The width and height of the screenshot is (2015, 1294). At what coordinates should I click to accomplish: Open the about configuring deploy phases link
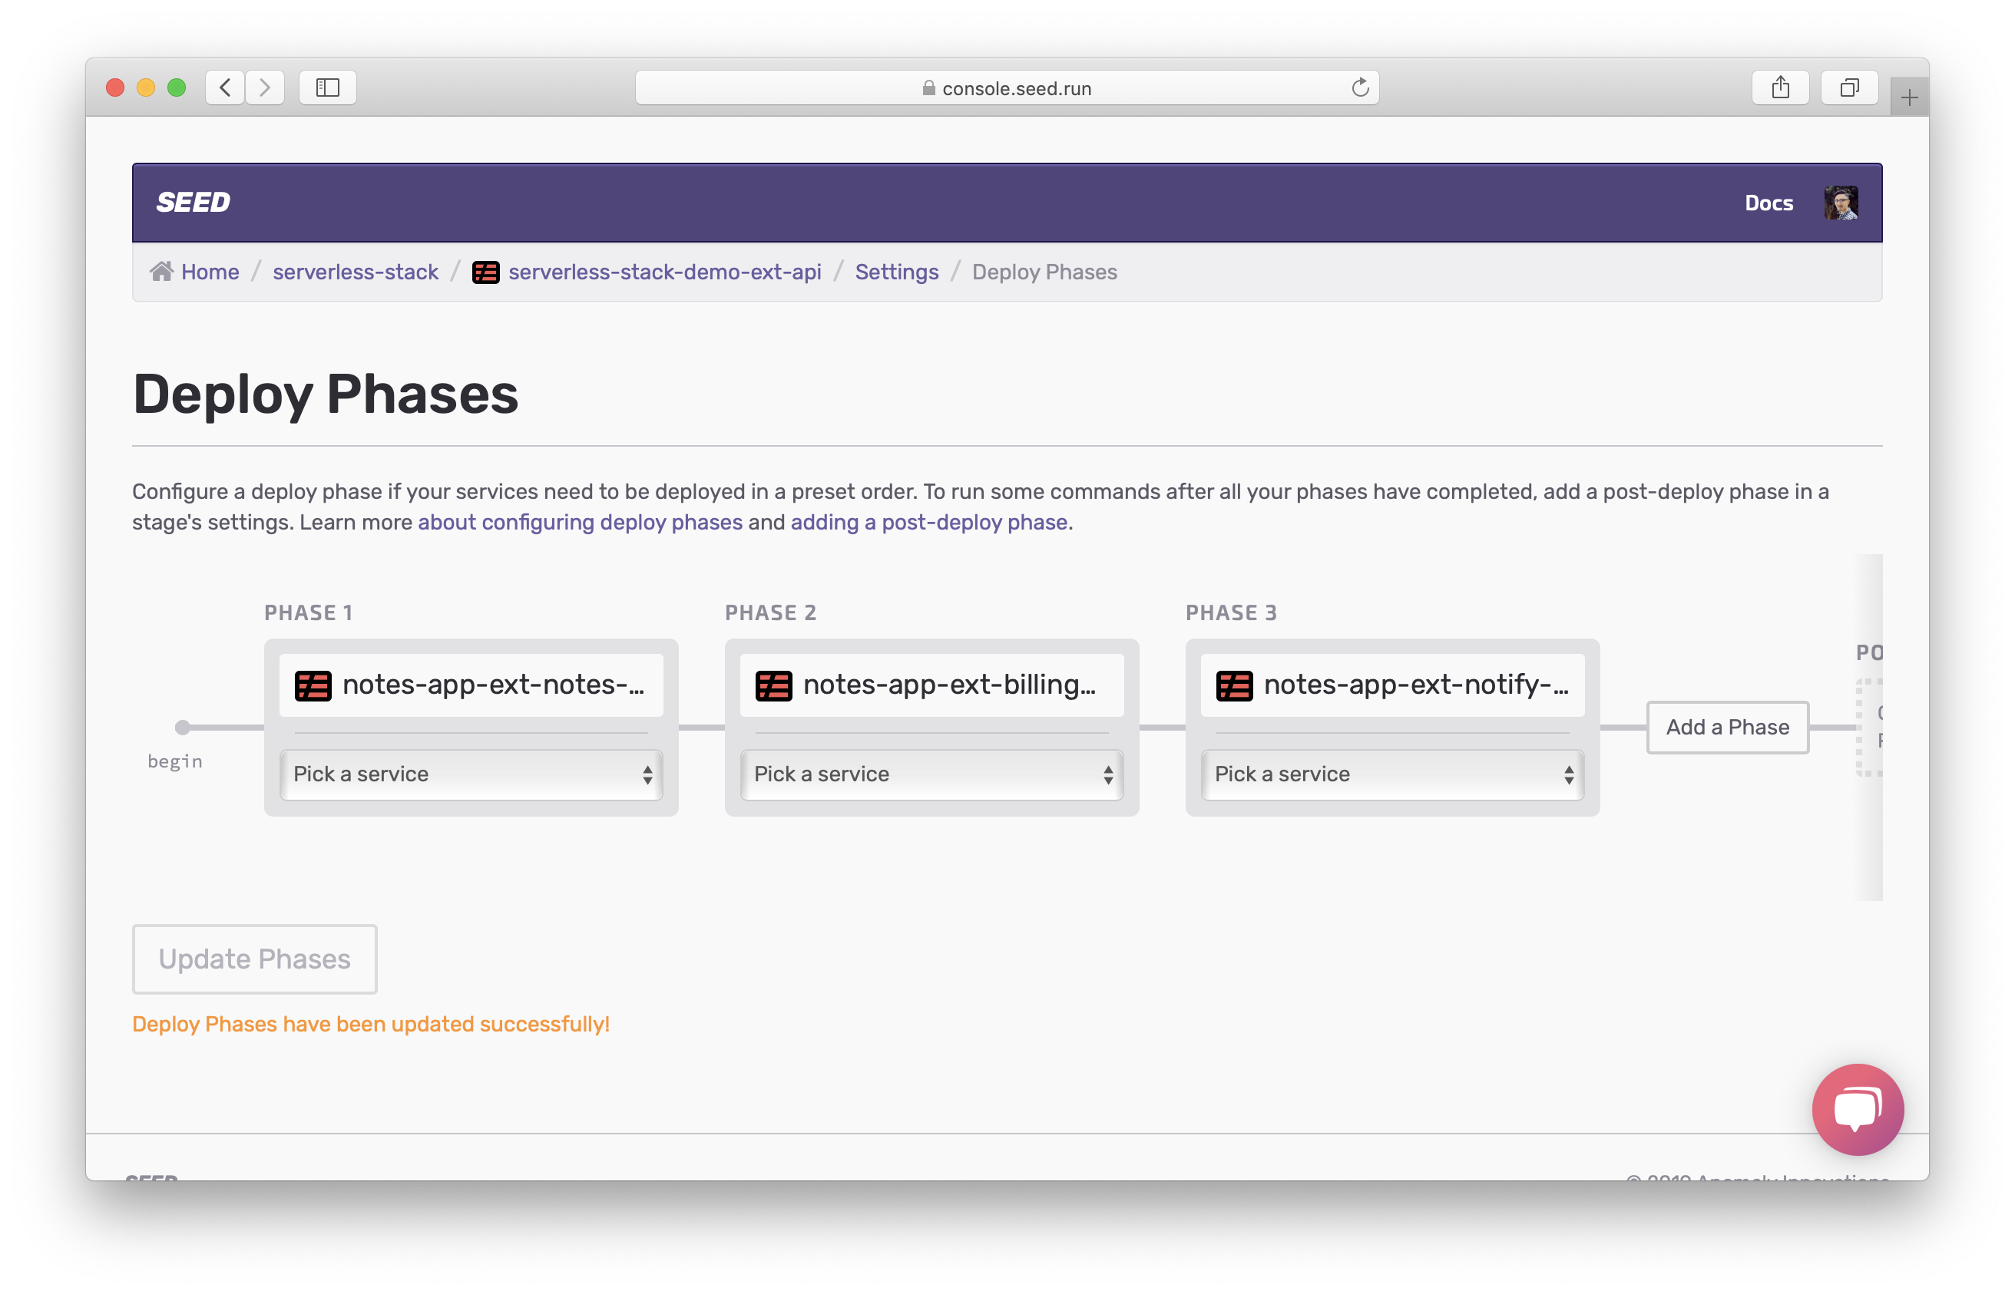[x=580, y=522]
